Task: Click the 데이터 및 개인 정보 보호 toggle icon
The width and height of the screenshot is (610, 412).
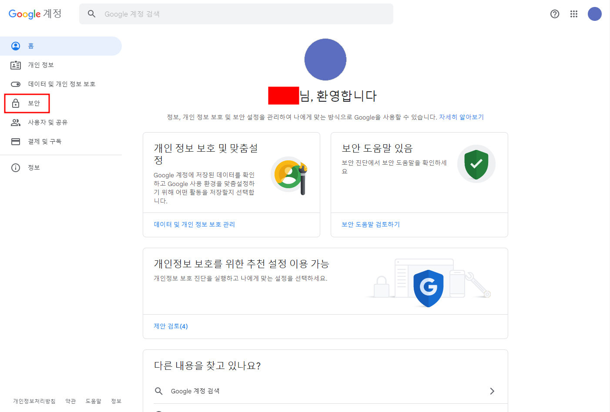Action: point(16,84)
